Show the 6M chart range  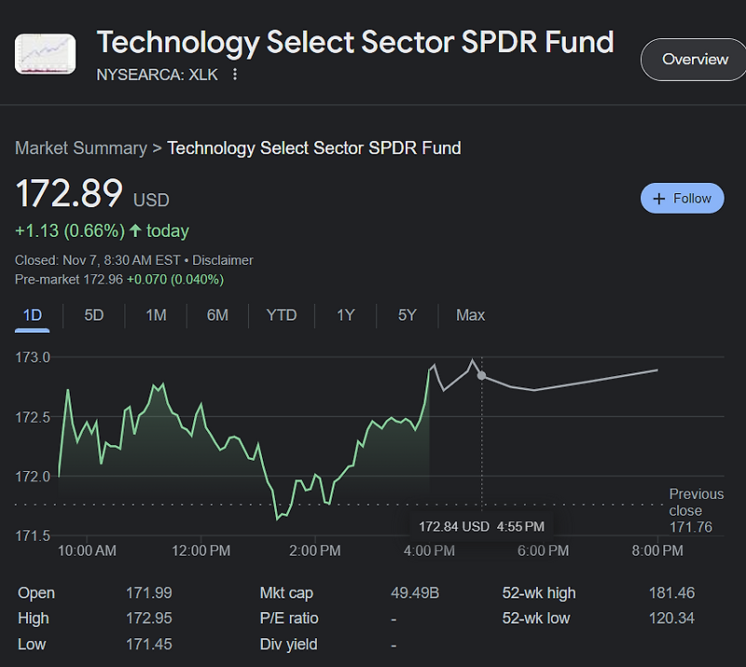(x=217, y=315)
